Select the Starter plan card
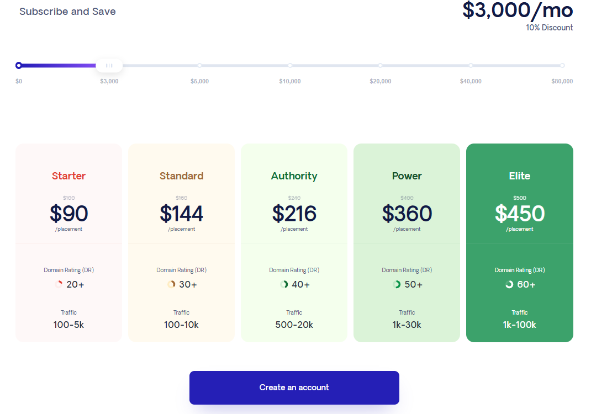 click(x=68, y=242)
